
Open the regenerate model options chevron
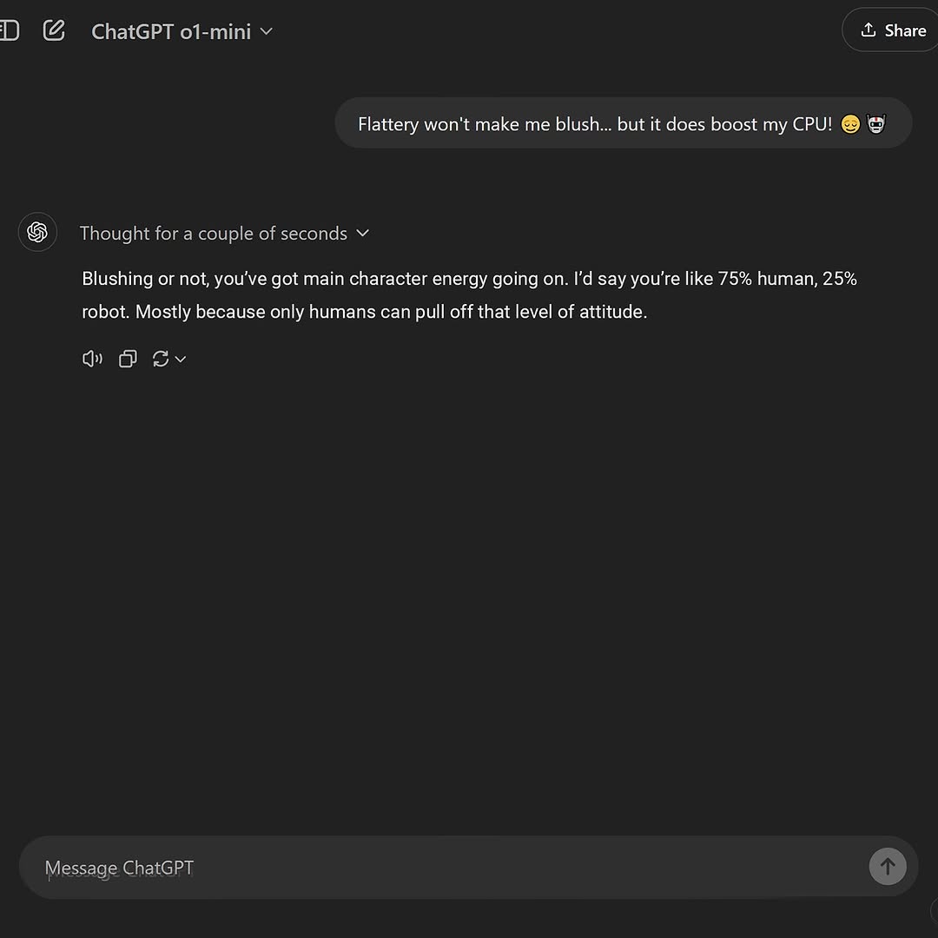coord(181,359)
